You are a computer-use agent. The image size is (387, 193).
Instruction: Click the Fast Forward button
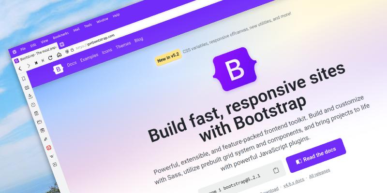pos(43,60)
